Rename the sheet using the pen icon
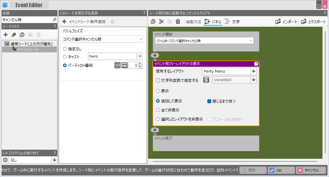 coord(14,34)
